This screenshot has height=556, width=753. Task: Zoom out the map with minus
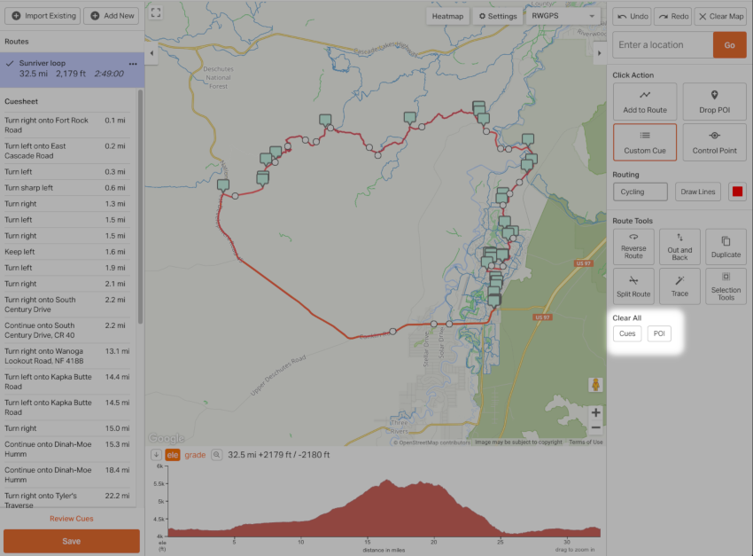(x=595, y=427)
